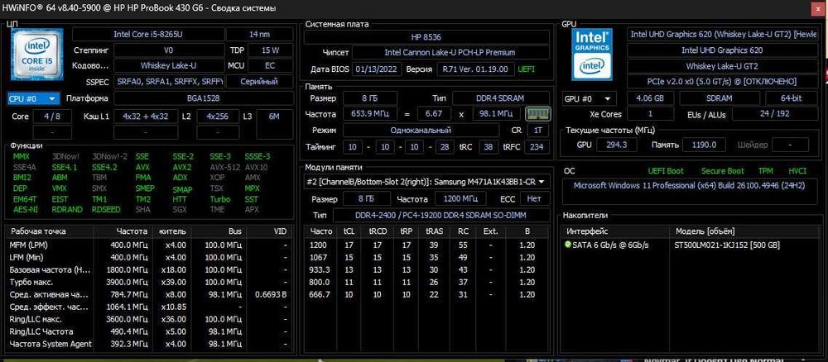Click the PCIe v2.0 x0 (5.0 GT/s) field
828x362 pixels.
[x=722, y=82]
